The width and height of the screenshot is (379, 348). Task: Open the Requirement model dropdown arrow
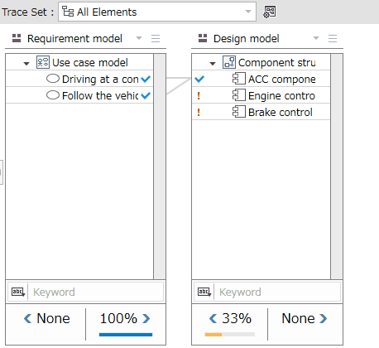139,38
